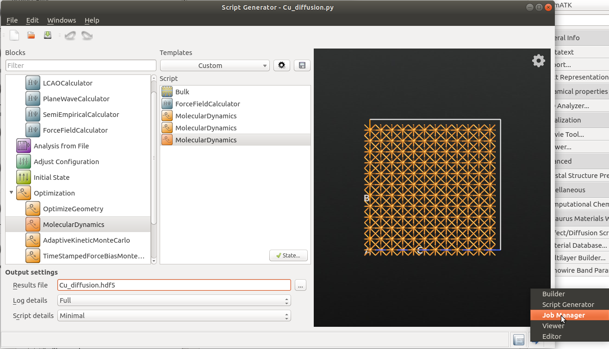Click the Blocks list scroll-down arrow
Viewport: 609px width, 349px height.
(154, 261)
